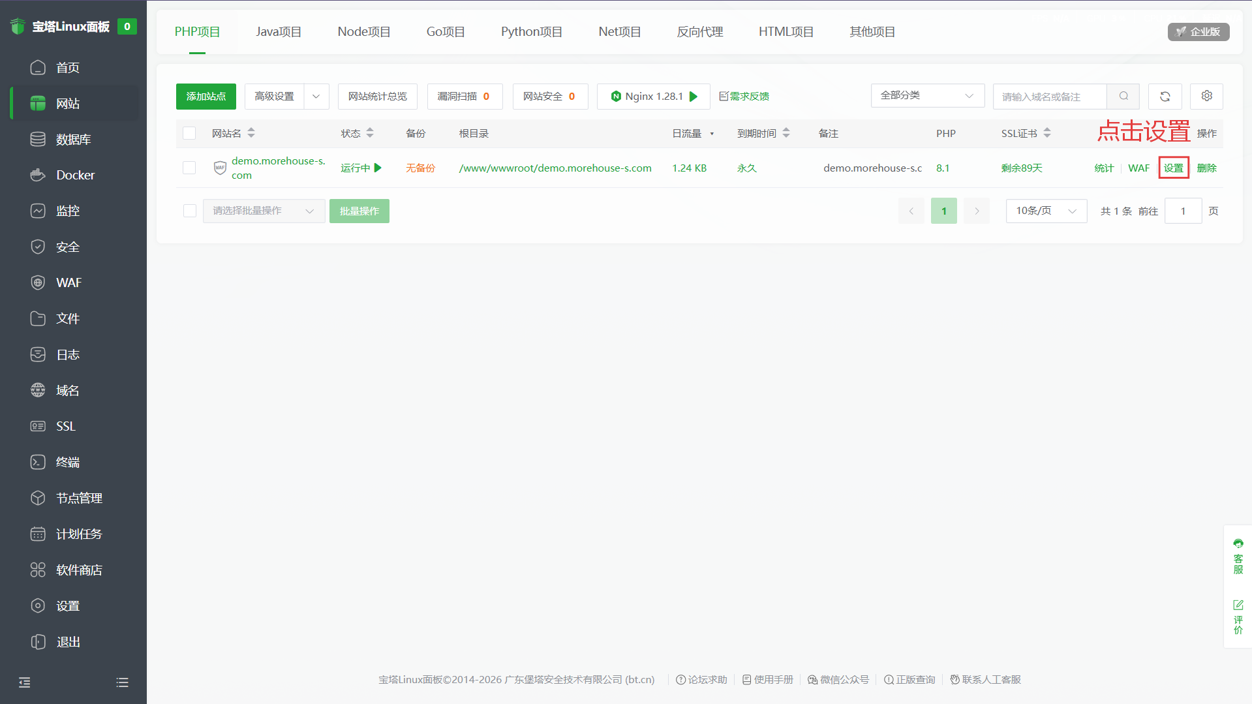Collapse the sidebar using bottom-left icon

(x=25, y=682)
